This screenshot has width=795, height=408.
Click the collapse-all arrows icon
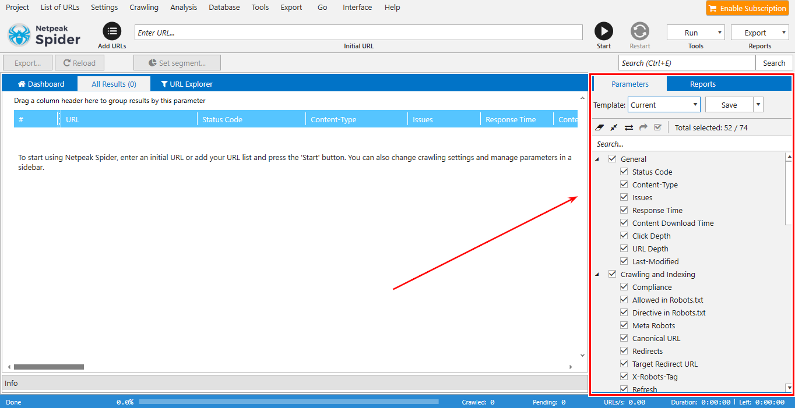(x=614, y=127)
